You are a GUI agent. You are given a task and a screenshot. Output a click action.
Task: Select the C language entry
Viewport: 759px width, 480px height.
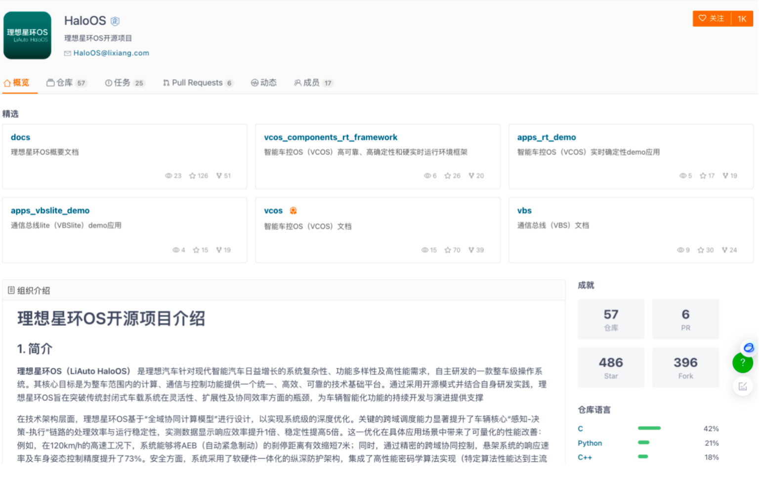point(581,429)
